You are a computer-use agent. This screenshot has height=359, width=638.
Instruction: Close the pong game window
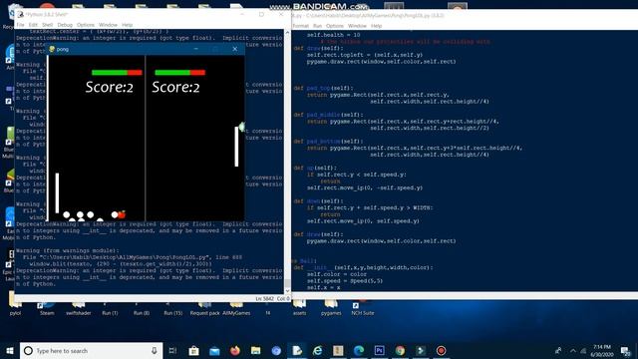coord(235,49)
